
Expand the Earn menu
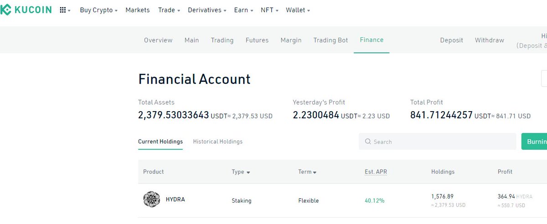pos(243,10)
